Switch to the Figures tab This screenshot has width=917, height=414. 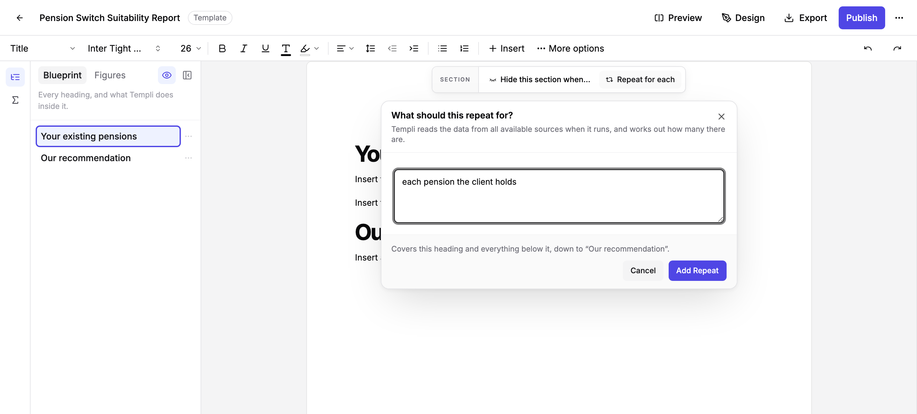(110, 75)
